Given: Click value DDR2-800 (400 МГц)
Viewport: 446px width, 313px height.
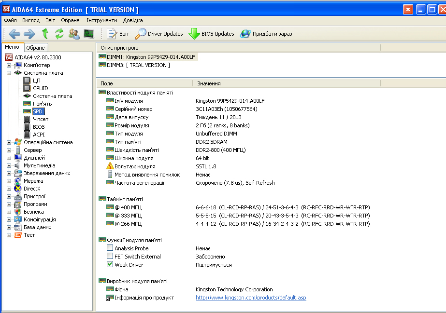Looking at the screenshot, I should click(221, 150).
